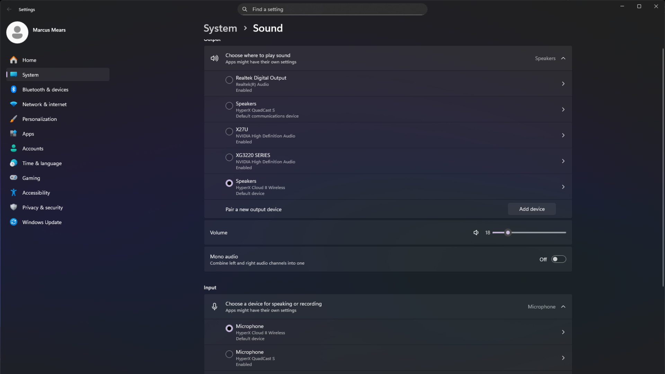Click the Add device button
665x374 pixels.
coord(532,209)
